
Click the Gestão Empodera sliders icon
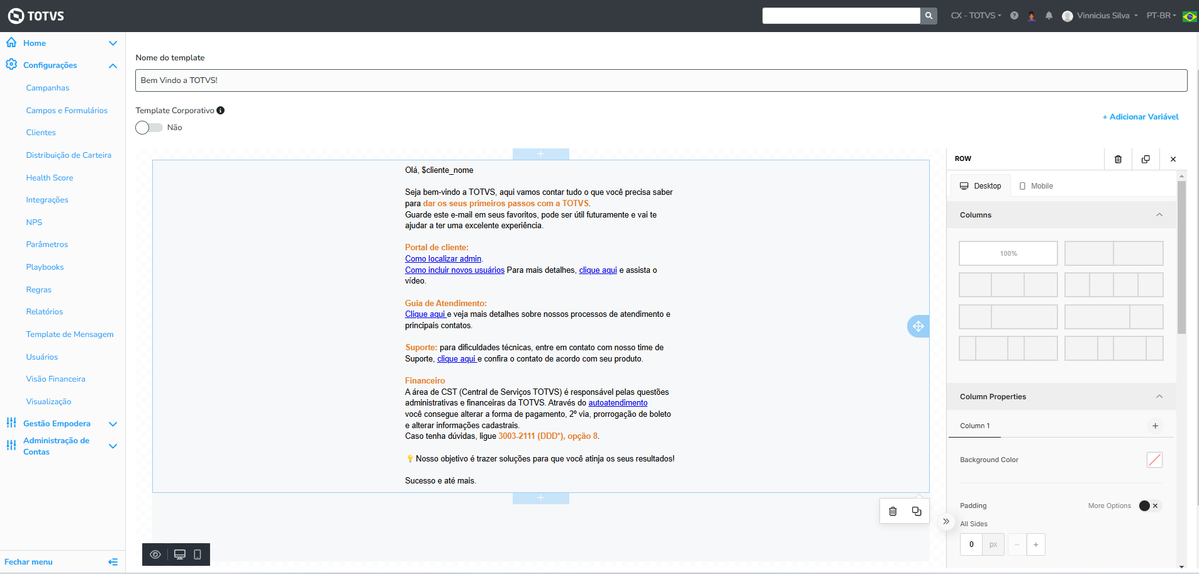11,423
